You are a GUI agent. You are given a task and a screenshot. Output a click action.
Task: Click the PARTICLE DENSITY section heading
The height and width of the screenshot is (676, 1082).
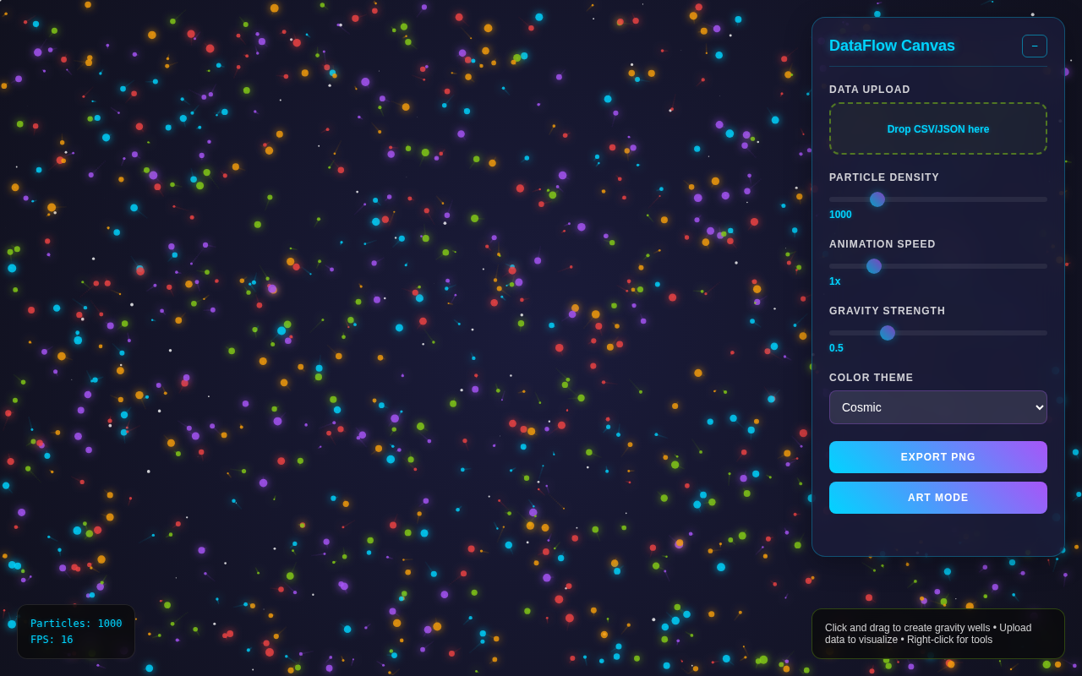883,177
